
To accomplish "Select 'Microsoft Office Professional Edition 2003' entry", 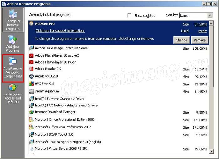I will click(65, 120).
